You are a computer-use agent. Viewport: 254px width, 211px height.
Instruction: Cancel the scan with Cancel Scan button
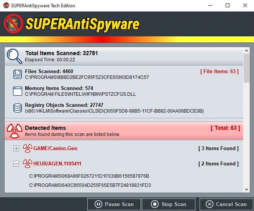click(x=226, y=204)
